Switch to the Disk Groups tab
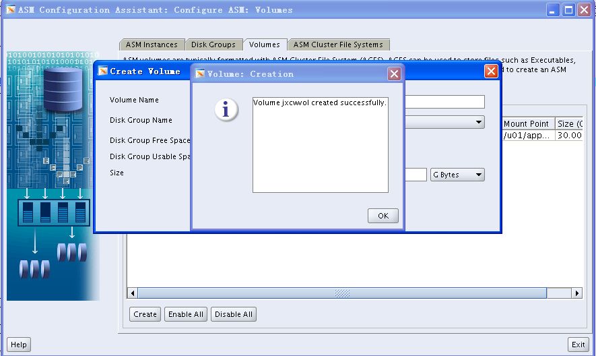This screenshot has width=596, height=356. [x=213, y=44]
